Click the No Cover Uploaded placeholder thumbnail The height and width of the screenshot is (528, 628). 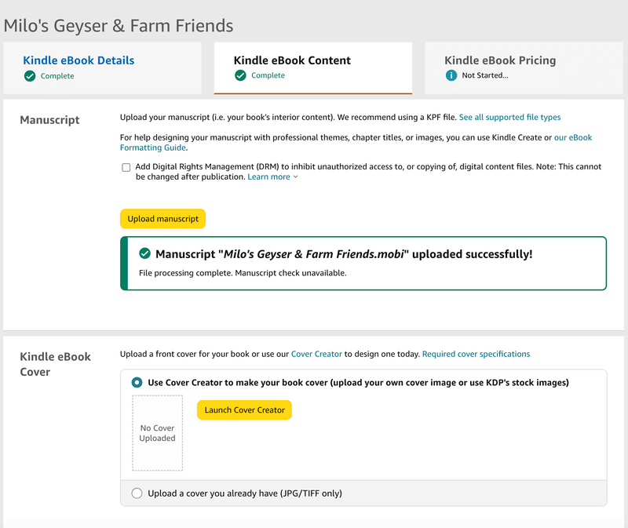157,433
